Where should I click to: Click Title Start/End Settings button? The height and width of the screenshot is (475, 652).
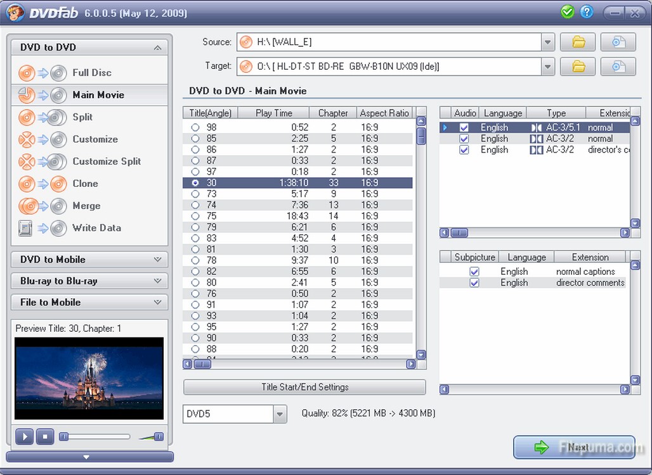[304, 387]
